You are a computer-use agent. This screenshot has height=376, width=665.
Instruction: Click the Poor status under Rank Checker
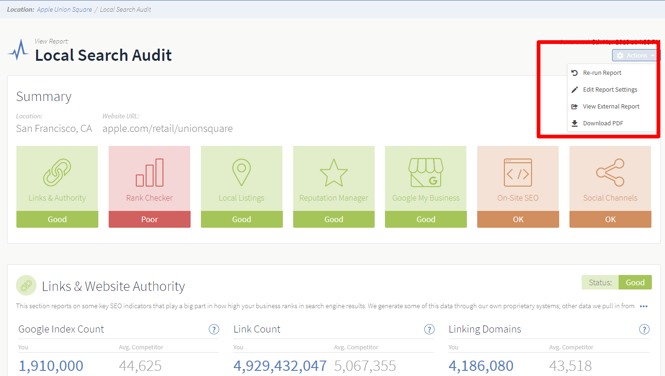click(149, 219)
